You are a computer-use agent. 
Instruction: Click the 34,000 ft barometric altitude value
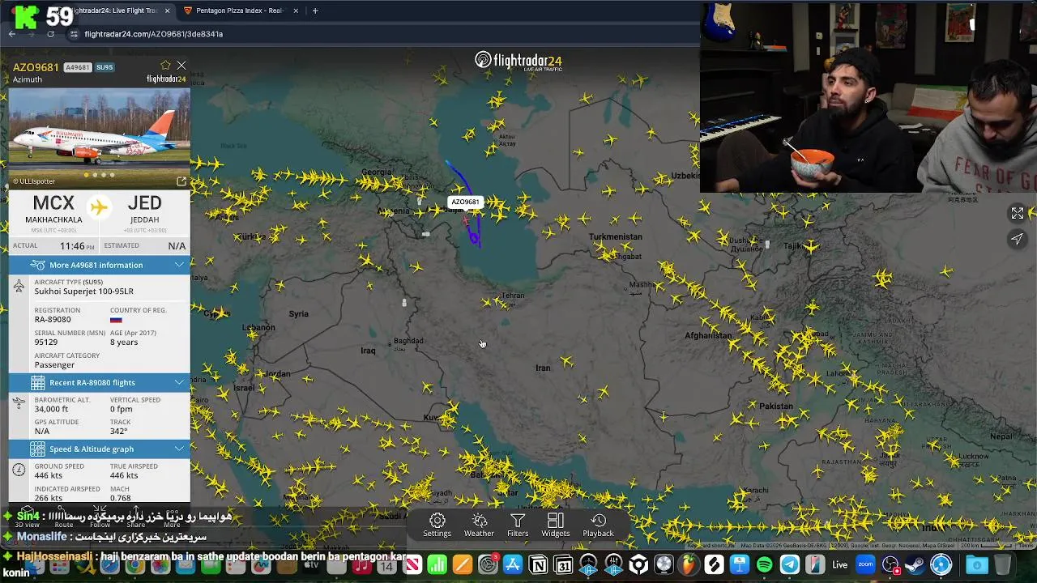(x=51, y=409)
